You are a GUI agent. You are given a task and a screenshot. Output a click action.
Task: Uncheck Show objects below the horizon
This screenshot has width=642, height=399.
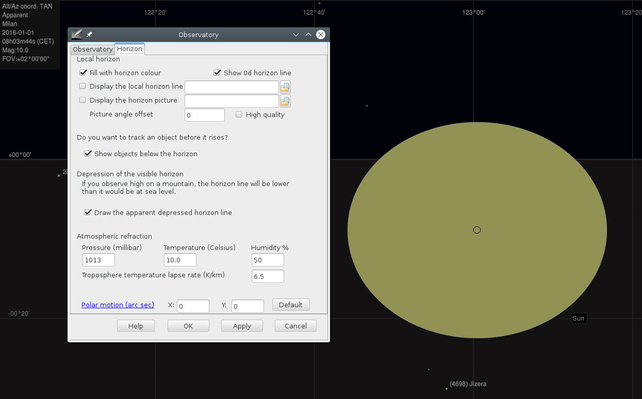(88, 154)
